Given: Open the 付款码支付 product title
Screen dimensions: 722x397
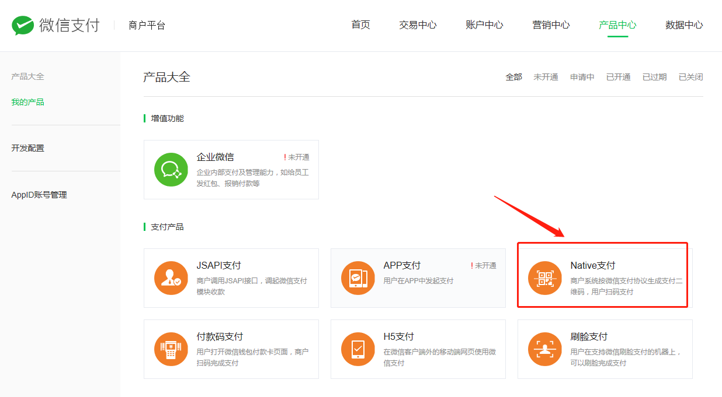Looking at the screenshot, I should click(x=220, y=336).
